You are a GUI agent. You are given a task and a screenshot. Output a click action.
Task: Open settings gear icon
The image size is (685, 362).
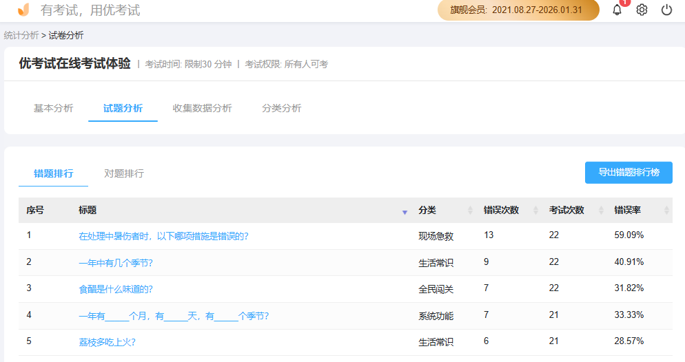642,10
